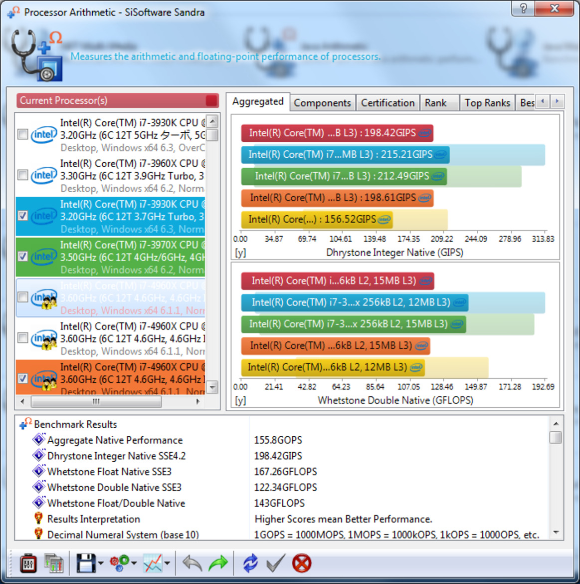
Task: Click the Dhrystone Integer Native SSE4.2 diamond icon
Action: click(x=39, y=455)
